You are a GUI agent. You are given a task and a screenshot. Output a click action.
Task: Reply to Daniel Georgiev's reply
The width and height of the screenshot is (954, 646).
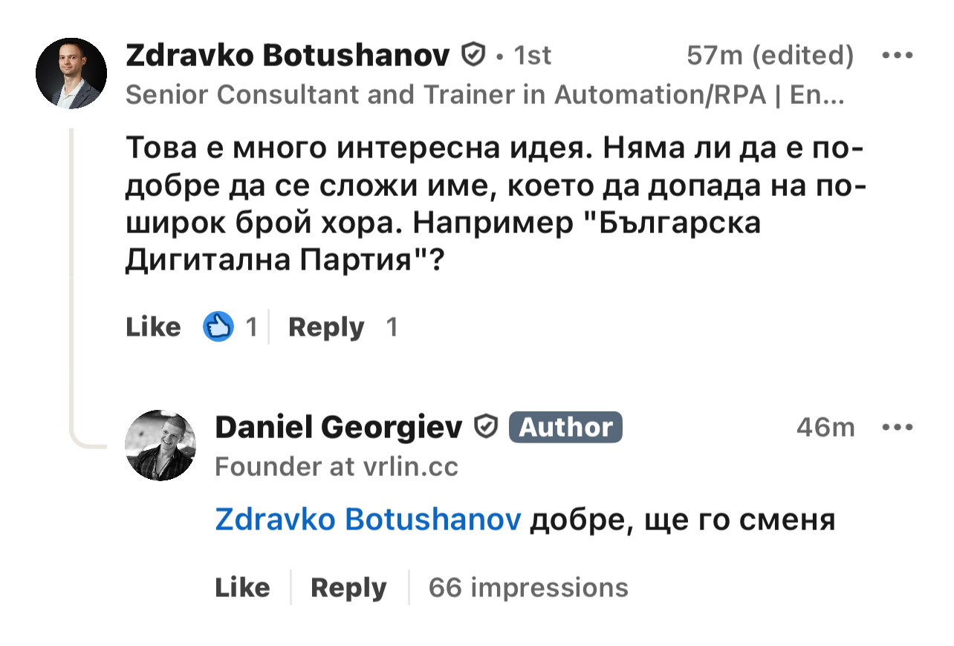coord(348,587)
